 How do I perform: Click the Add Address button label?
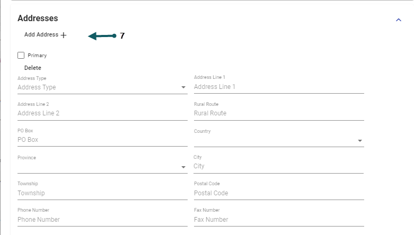[41, 34]
